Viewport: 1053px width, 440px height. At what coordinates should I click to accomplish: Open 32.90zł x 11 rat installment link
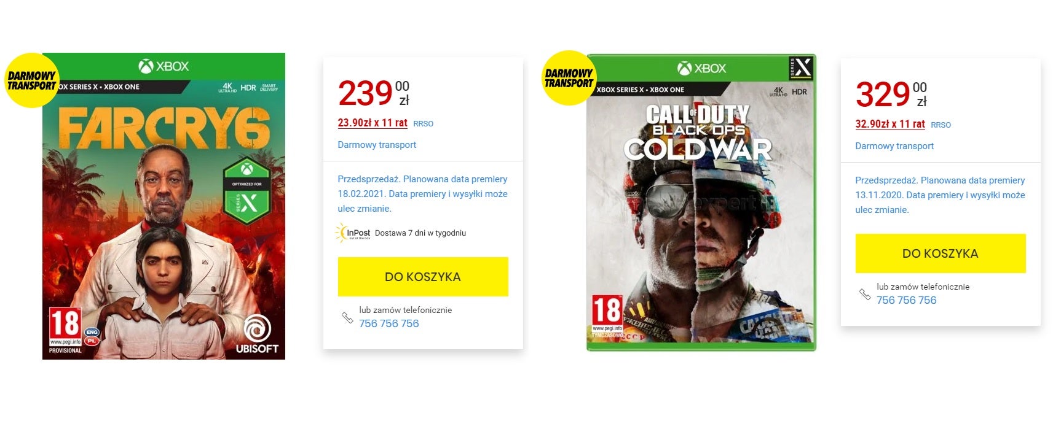(890, 124)
